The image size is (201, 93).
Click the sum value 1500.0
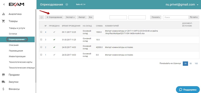click(99, 32)
